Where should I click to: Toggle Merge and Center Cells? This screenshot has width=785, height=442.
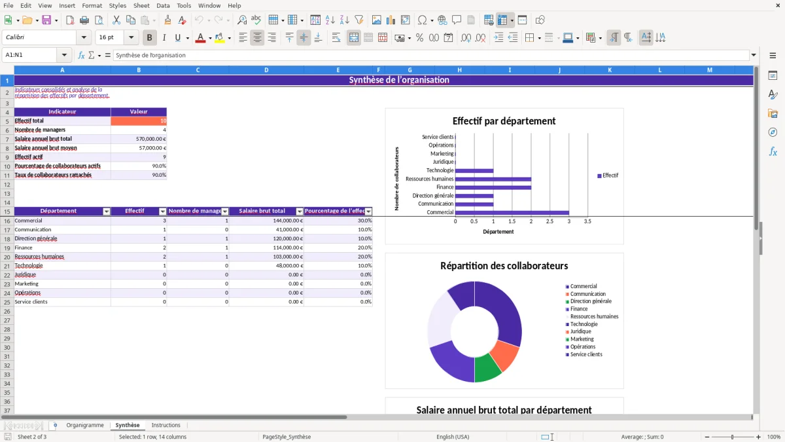(354, 38)
